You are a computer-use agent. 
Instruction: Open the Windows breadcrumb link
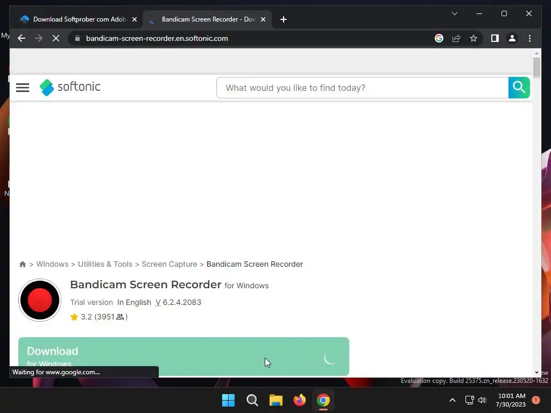click(52, 264)
